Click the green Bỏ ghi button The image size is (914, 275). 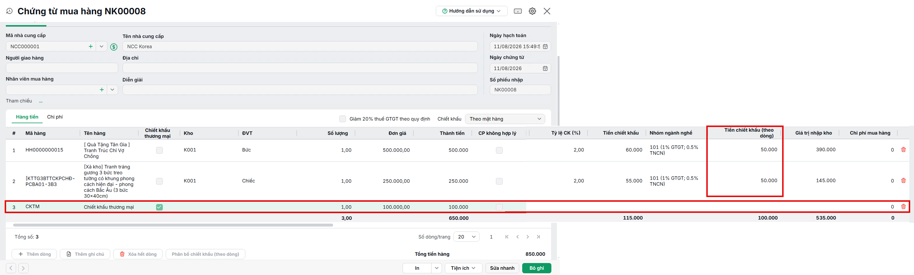536,268
